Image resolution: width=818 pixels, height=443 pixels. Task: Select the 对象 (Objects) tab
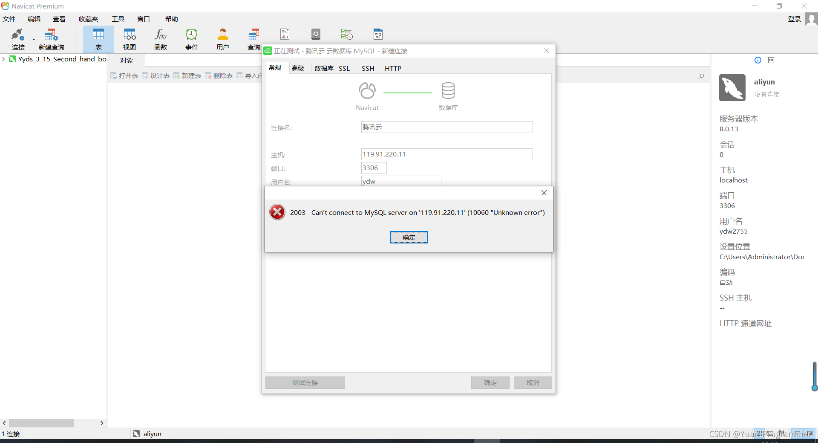click(127, 60)
